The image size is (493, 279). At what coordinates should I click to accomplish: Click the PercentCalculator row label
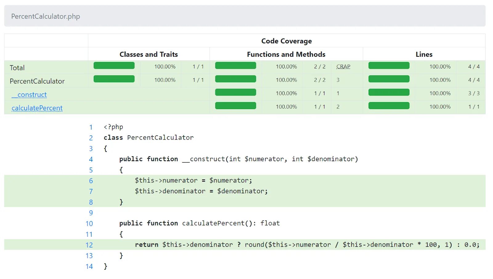coord(37,81)
